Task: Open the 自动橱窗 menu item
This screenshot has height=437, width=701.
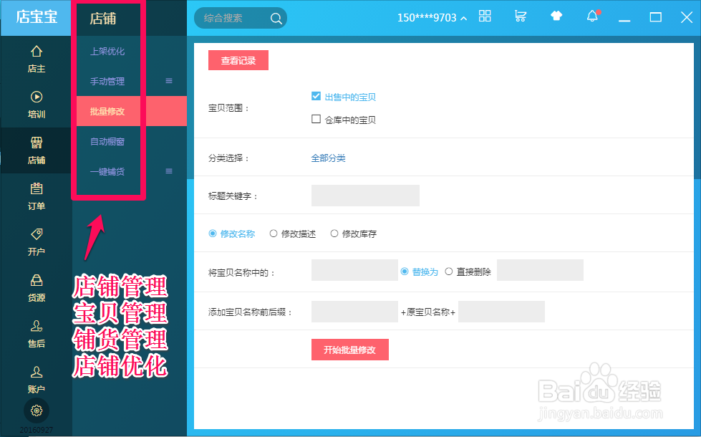Action: coord(107,141)
